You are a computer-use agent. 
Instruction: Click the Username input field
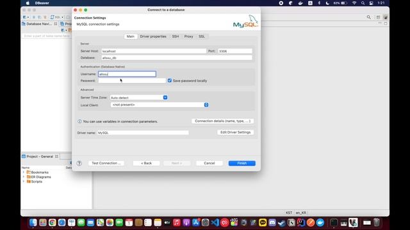point(127,74)
